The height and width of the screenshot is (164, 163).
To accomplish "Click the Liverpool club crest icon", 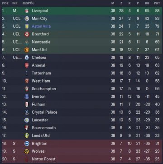I will click(27, 11).
